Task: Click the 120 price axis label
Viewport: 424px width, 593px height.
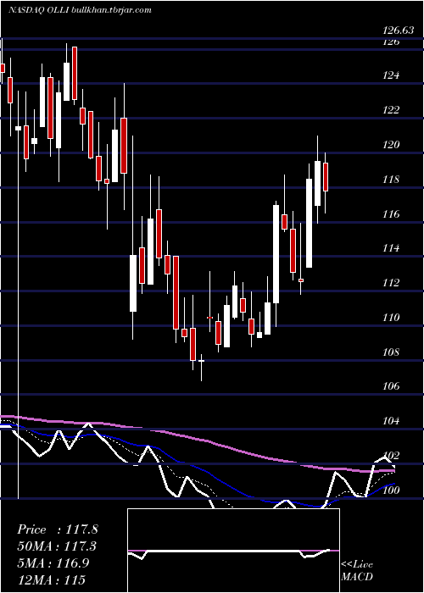Action: click(x=391, y=145)
